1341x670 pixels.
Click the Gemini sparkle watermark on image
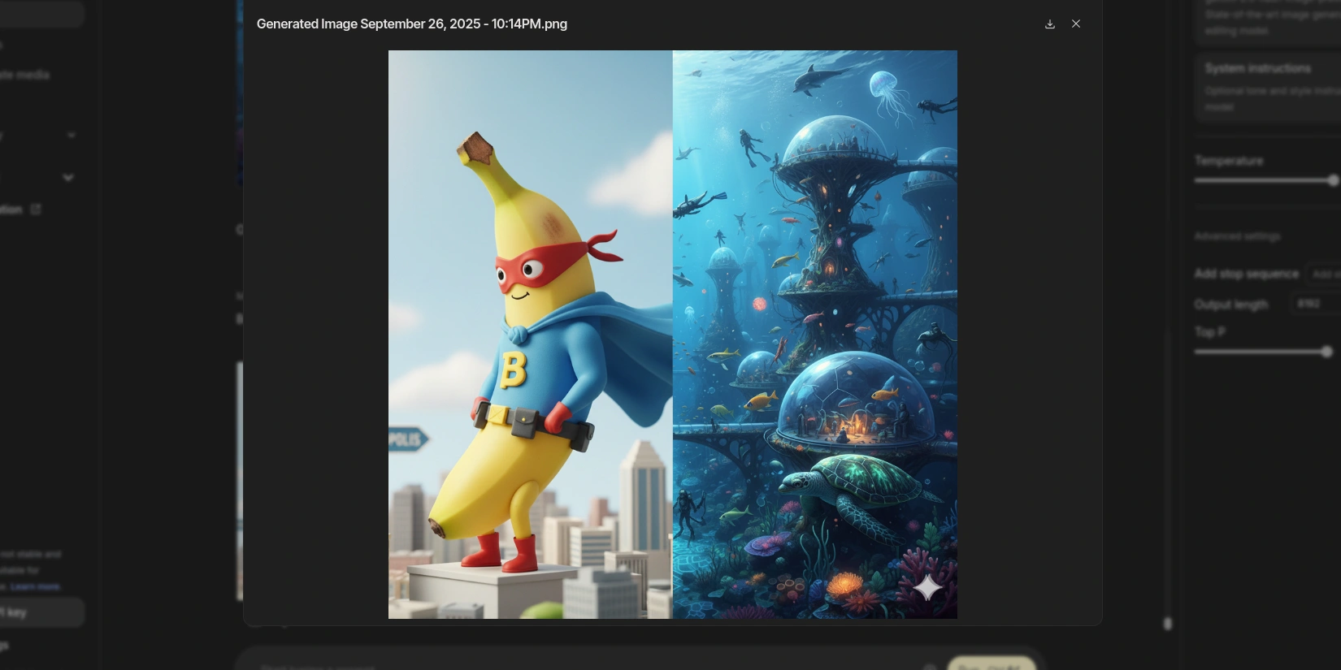pyautogui.click(x=927, y=587)
